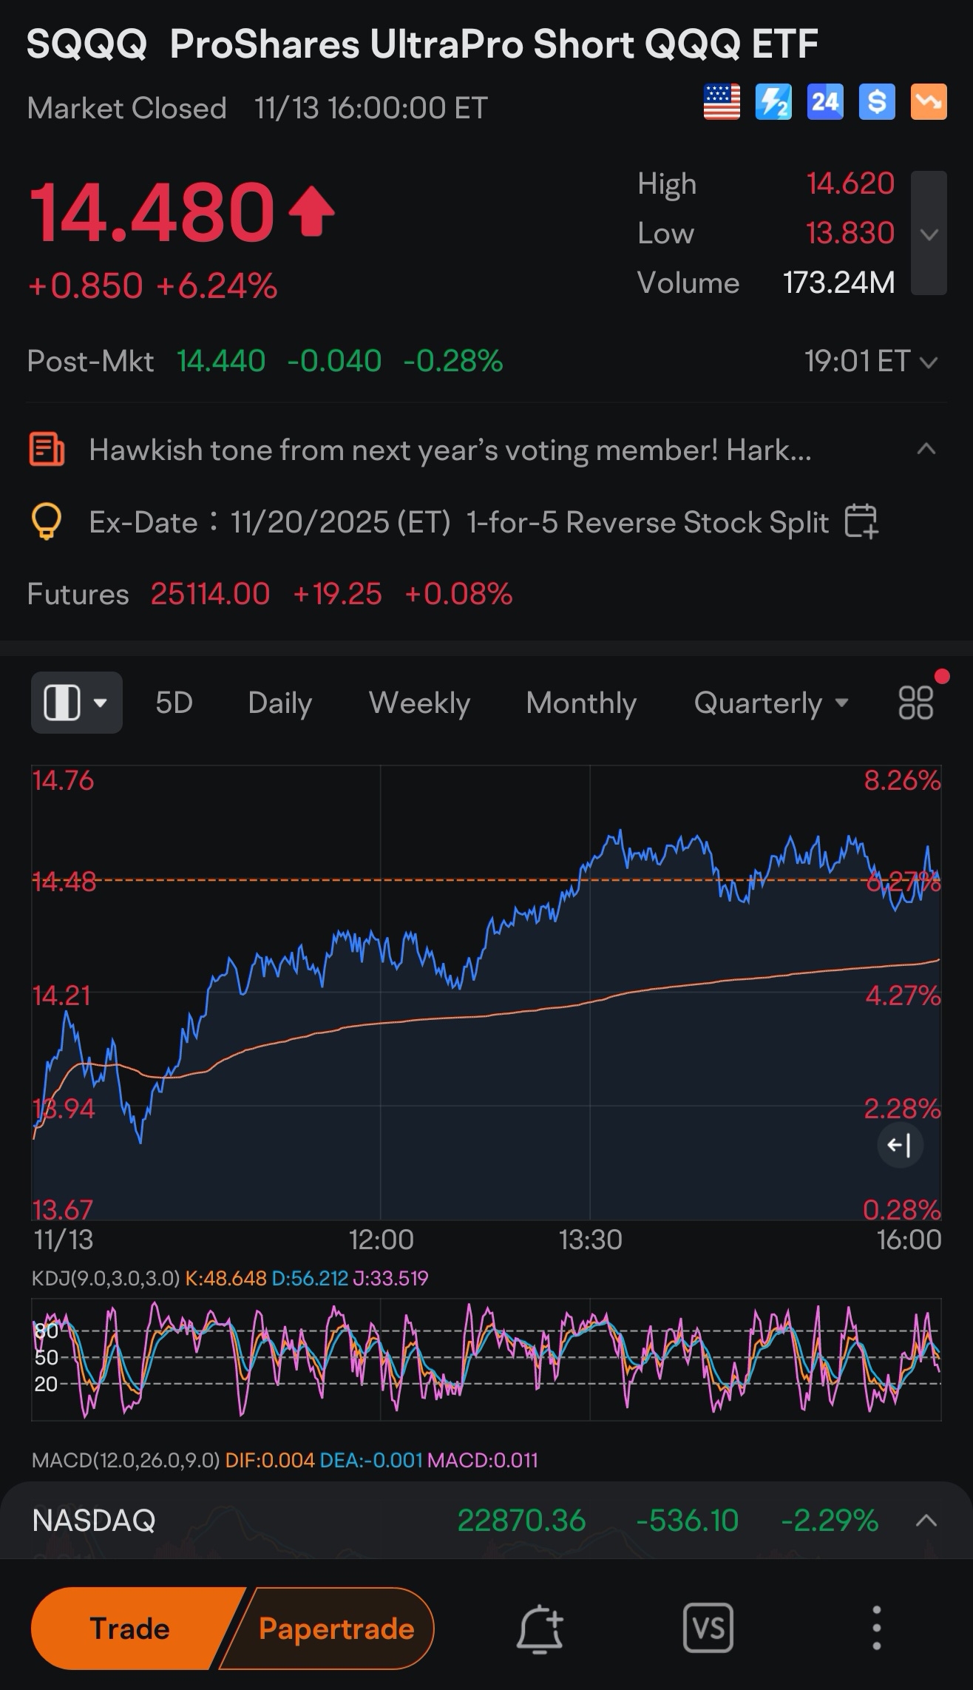Viewport: 973px width, 1690px height.
Task: Tap the US flag market icon
Action: tap(722, 102)
